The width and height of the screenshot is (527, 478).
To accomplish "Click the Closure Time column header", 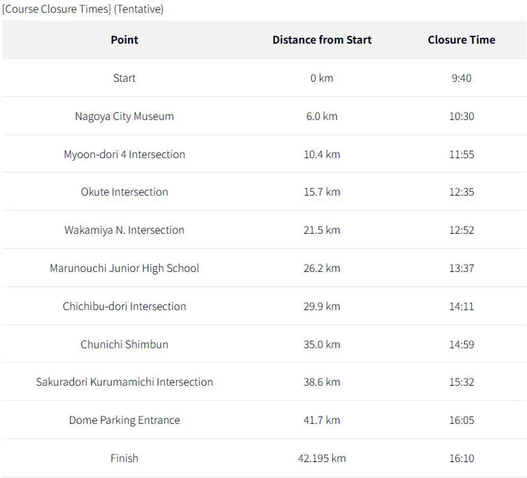I will 462,39.
